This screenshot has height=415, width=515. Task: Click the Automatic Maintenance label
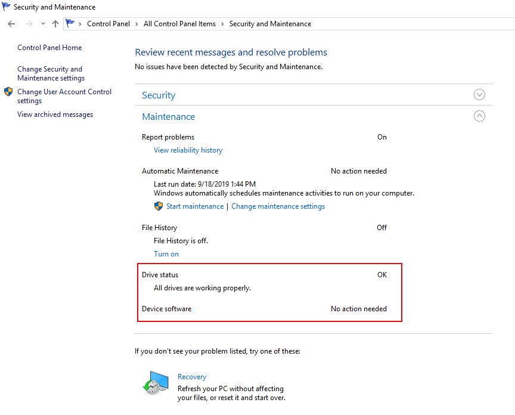180,171
